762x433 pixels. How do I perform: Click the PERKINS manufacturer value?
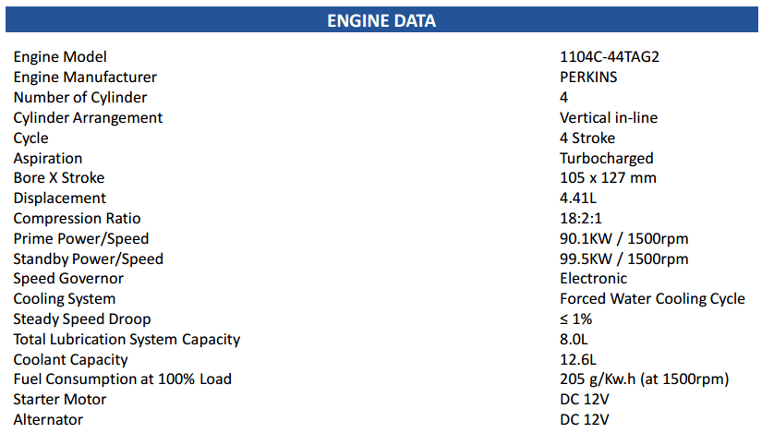tap(588, 78)
